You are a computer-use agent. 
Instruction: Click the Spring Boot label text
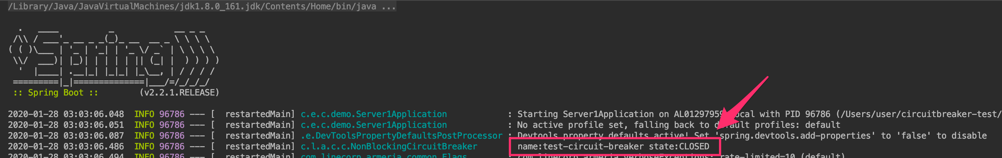(55, 93)
